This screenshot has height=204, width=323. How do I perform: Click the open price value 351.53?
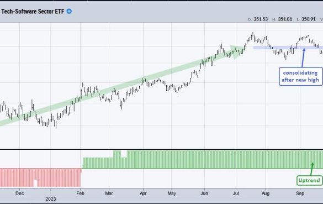(x=261, y=19)
